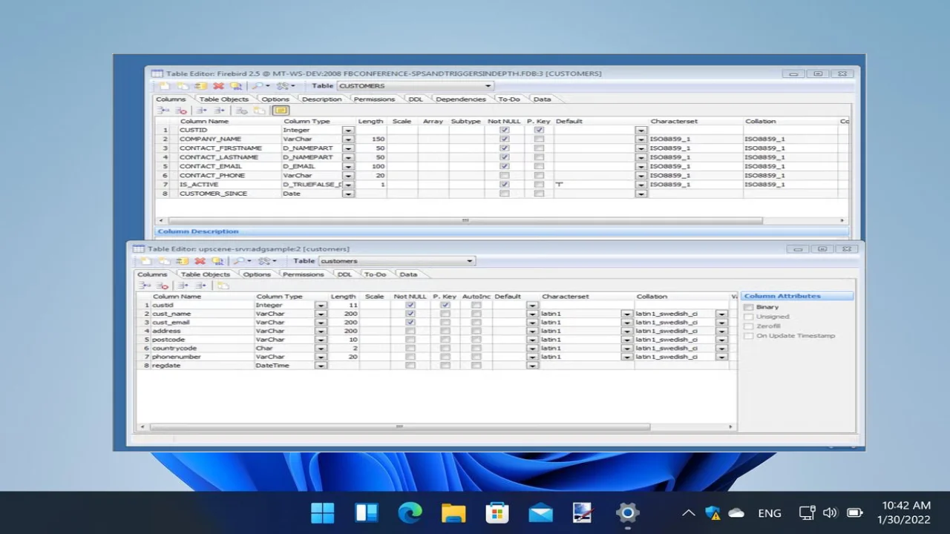Click ENG language indicator in taskbar
The height and width of the screenshot is (534, 950).
click(x=770, y=512)
